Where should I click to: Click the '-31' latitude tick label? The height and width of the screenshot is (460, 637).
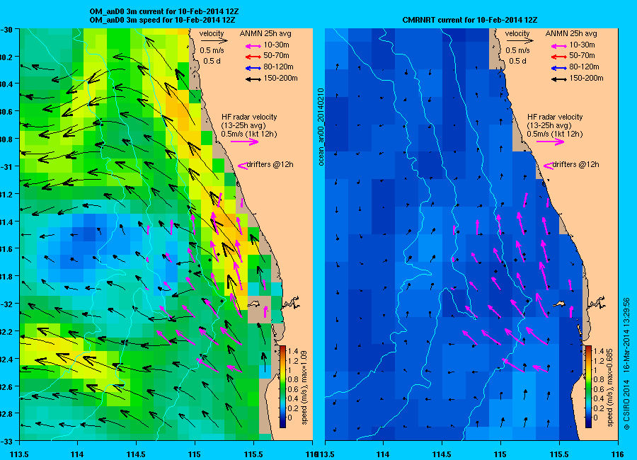[7, 166]
